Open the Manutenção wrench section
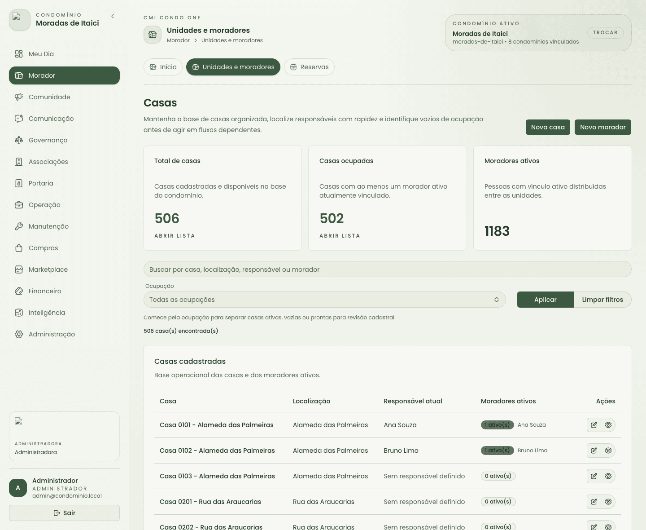 click(x=64, y=226)
